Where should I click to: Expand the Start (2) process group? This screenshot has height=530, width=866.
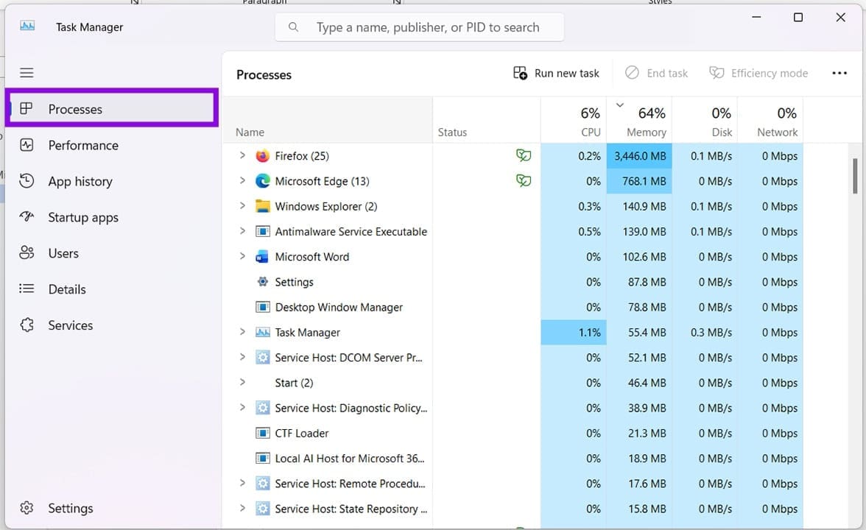[x=242, y=381]
